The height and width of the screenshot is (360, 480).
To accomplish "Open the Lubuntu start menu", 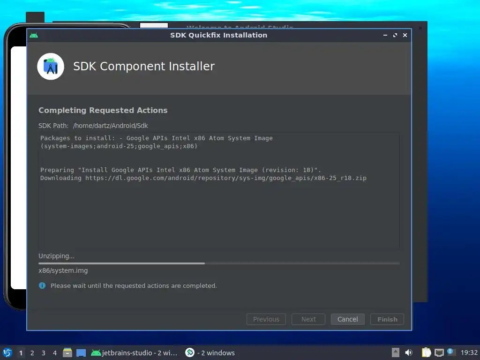I will click(7, 352).
